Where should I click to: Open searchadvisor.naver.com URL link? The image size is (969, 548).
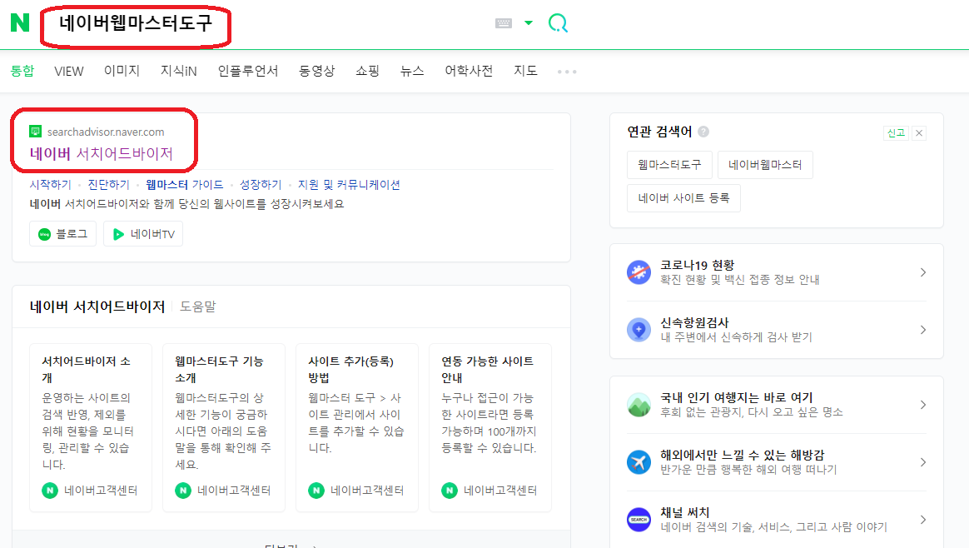106,132
